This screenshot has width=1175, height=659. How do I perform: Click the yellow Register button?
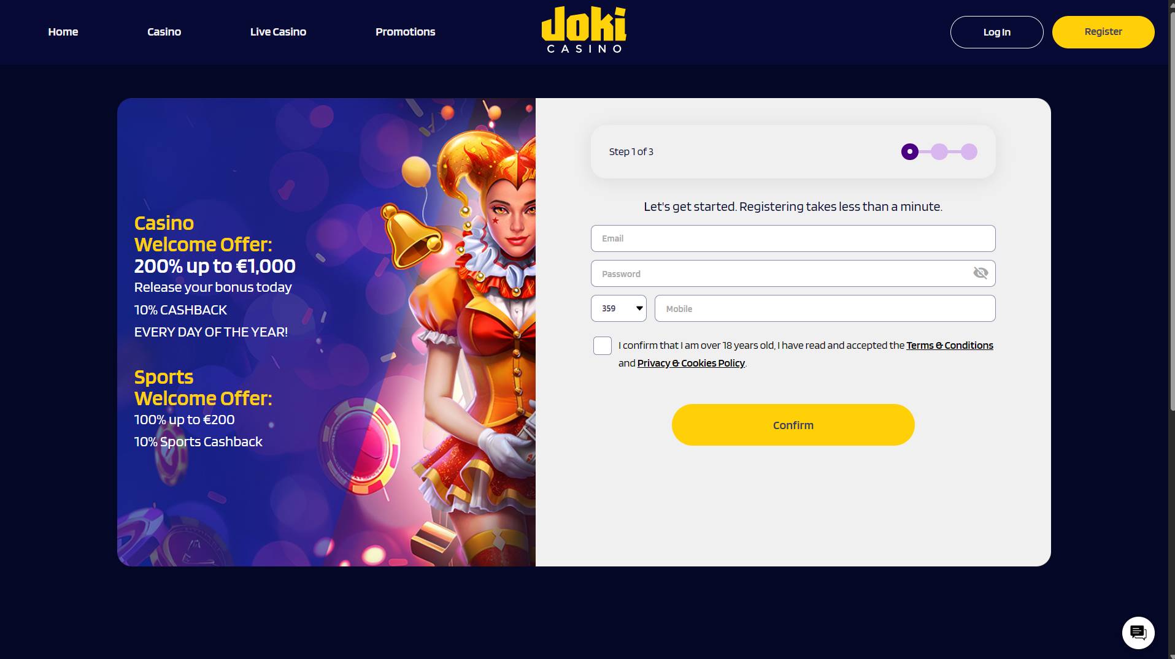coord(1103,32)
